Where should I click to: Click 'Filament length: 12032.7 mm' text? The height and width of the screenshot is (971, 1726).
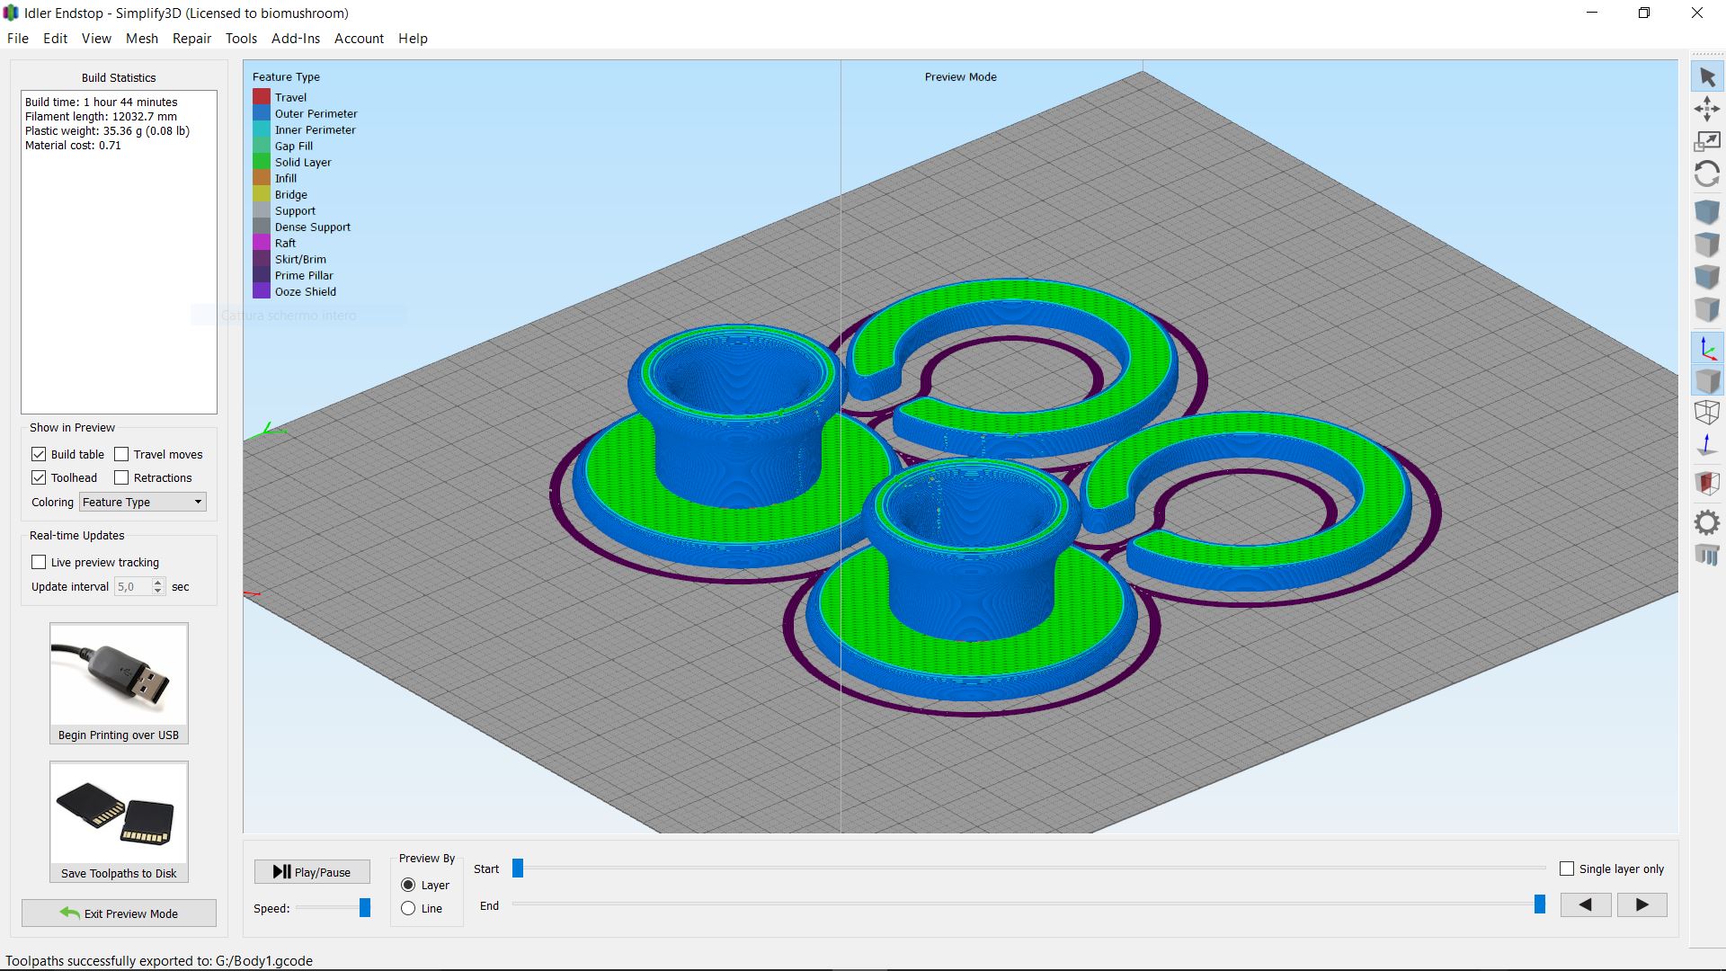[101, 116]
